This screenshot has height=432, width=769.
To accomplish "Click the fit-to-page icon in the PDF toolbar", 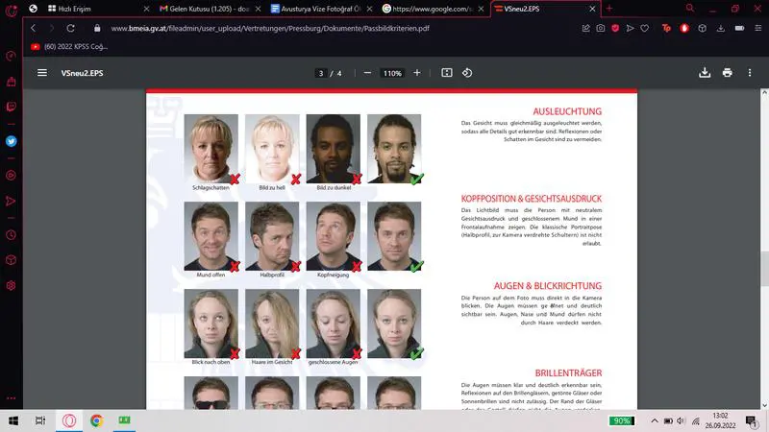I will point(446,73).
